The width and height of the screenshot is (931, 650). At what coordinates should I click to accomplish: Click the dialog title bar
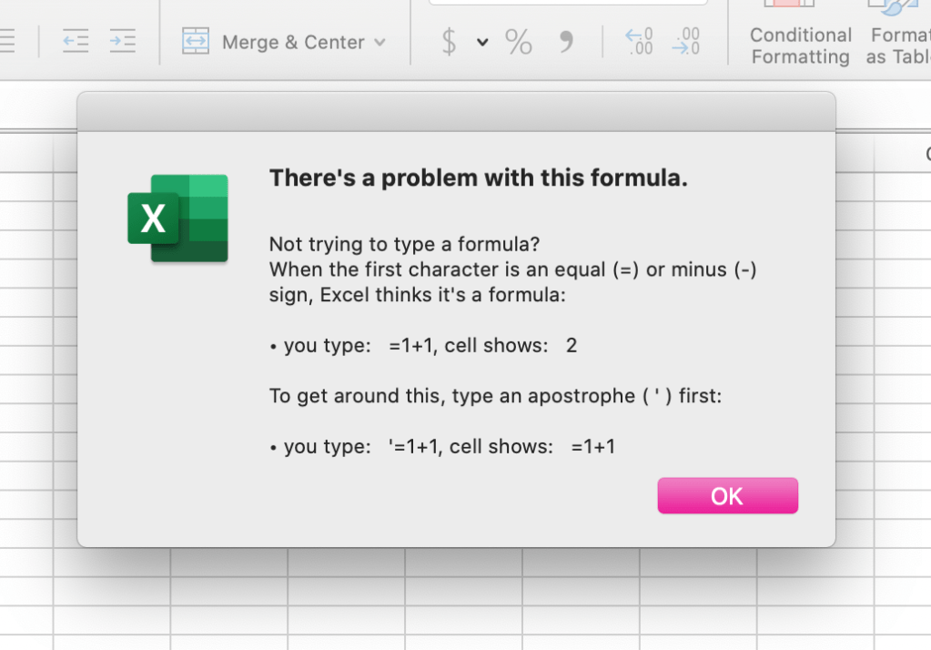coord(456,112)
